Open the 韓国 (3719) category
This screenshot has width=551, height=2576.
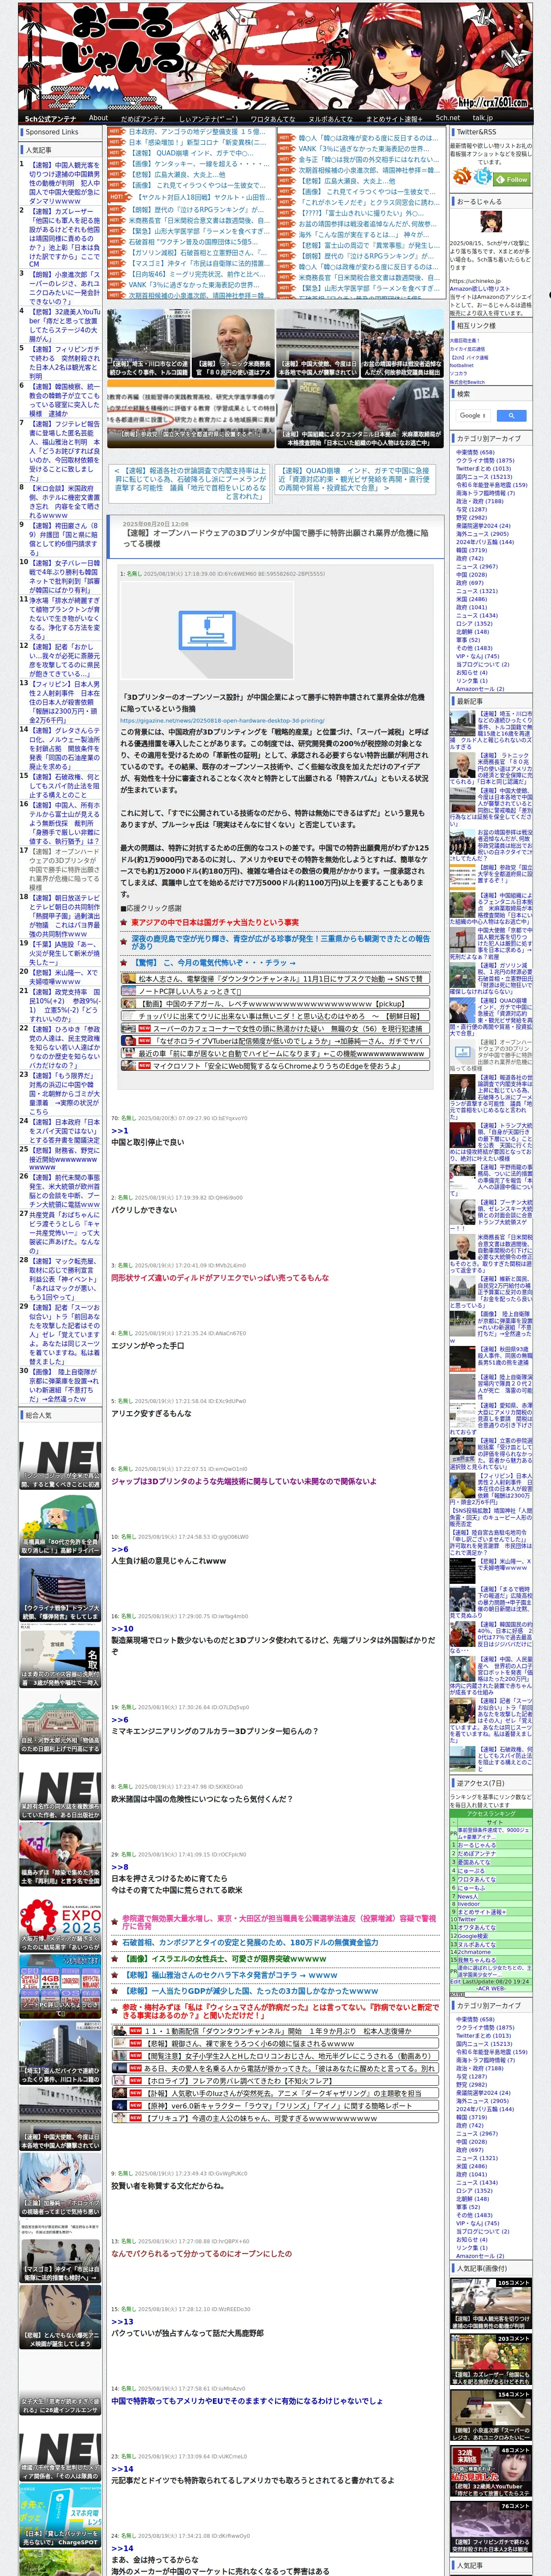(x=471, y=550)
